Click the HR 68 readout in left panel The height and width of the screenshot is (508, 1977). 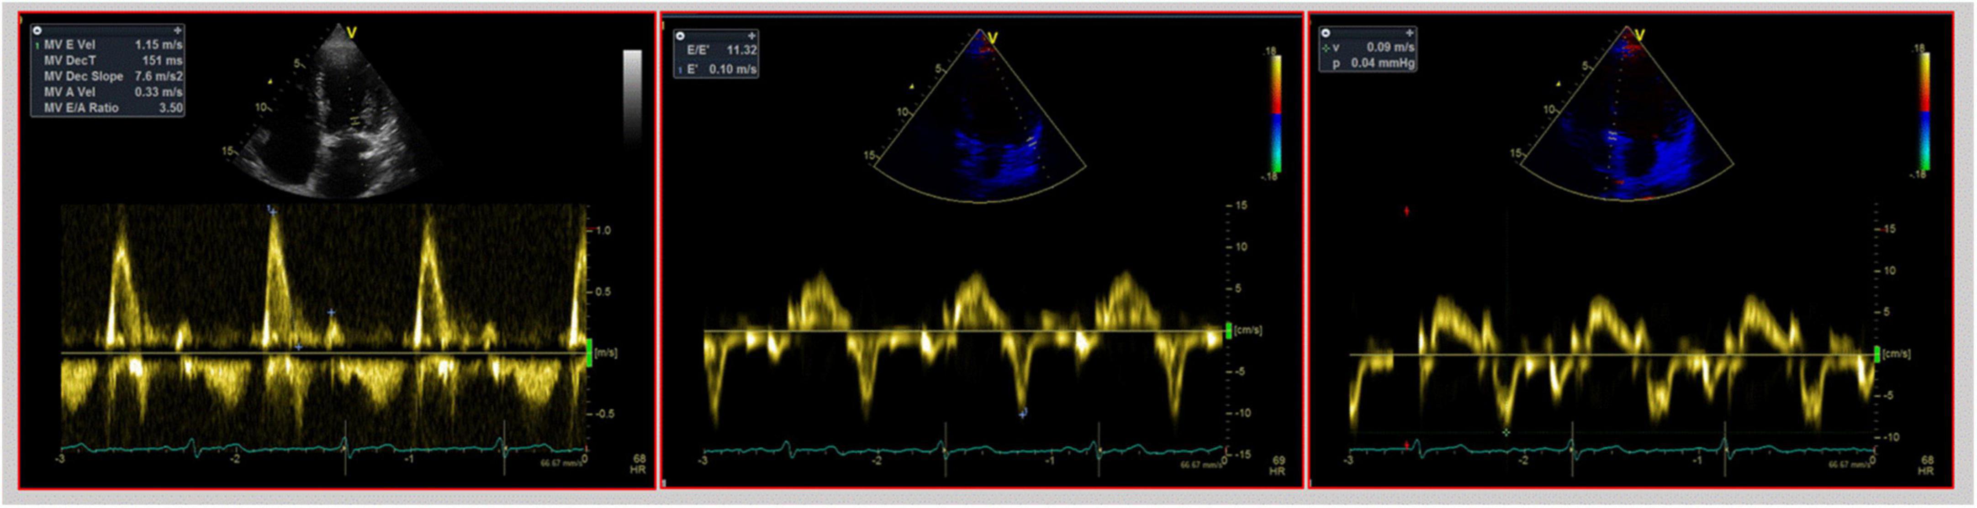pyautogui.click(x=639, y=464)
